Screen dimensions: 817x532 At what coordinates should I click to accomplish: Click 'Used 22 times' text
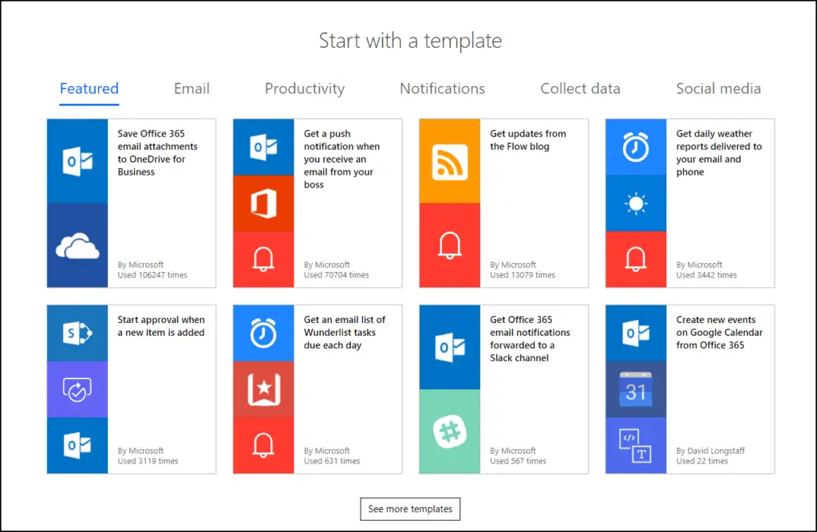pyautogui.click(x=702, y=461)
